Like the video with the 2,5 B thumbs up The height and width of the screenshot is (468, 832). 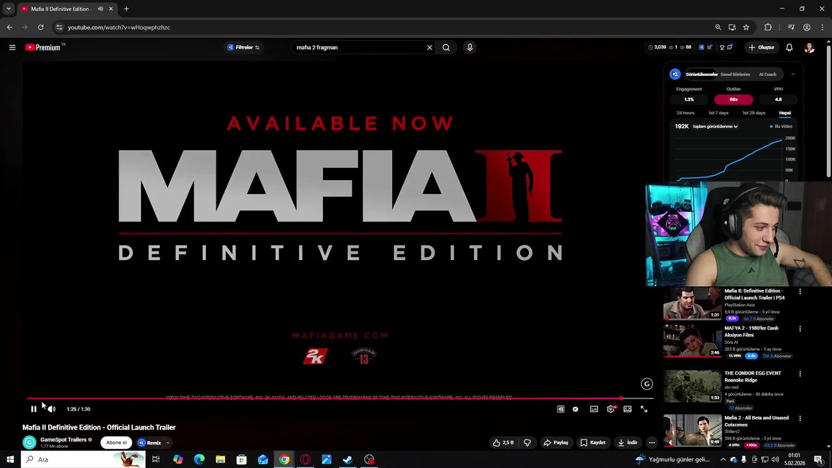click(503, 443)
